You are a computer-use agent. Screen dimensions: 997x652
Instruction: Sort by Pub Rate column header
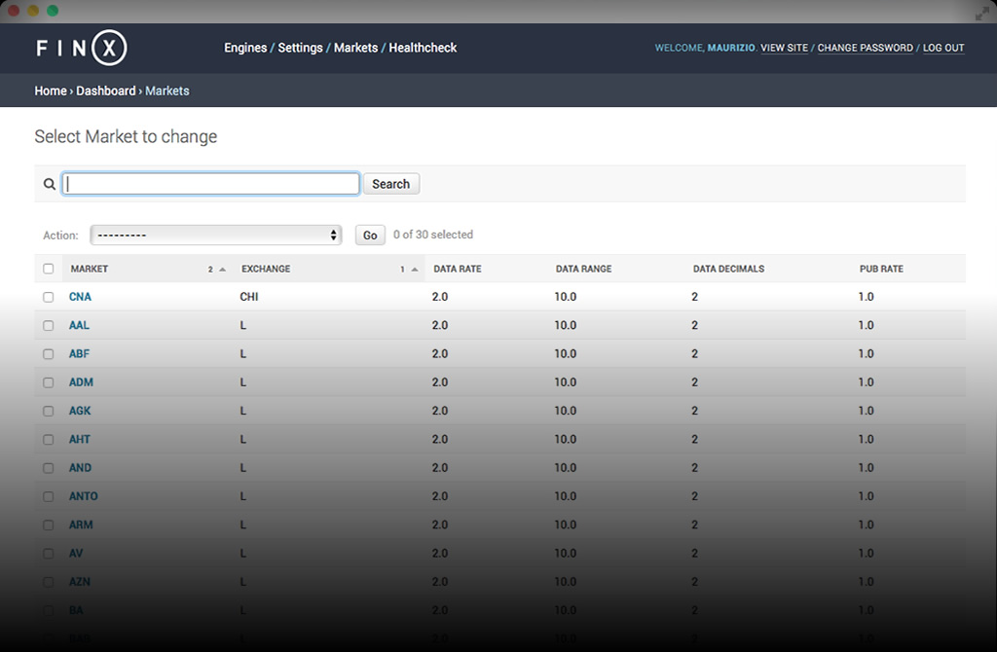[881, 269]
